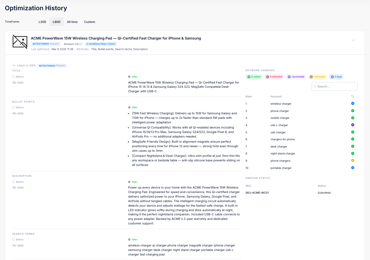Collapse the product card with the top-right chevron
370x260 pixels.
(353, 40)
